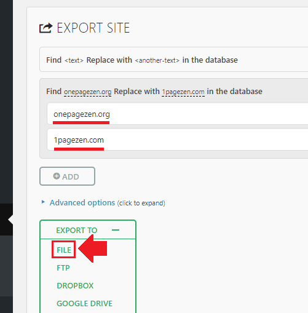Expand Advanced options via triangle arrow
Image resolution: width=308 pixels, height=313 pixels.
43,202
